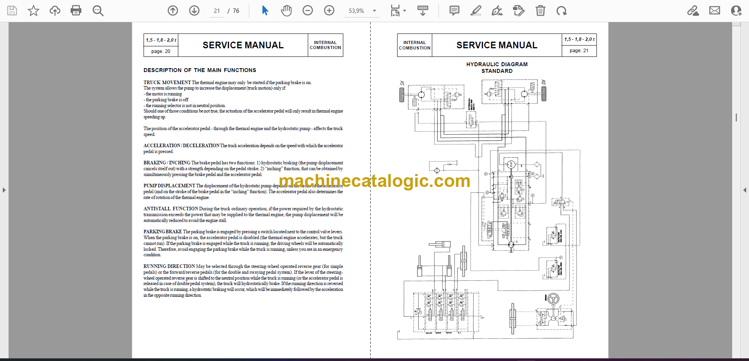This screenshot has width=749, height=361.
Task: Open the sign document tool
Action: 497,11
